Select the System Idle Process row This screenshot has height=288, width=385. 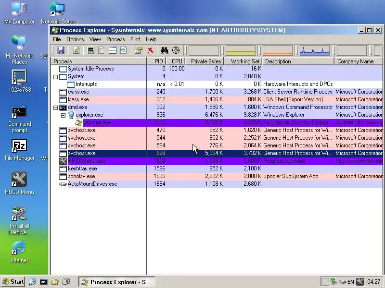[x=216, y=69]
